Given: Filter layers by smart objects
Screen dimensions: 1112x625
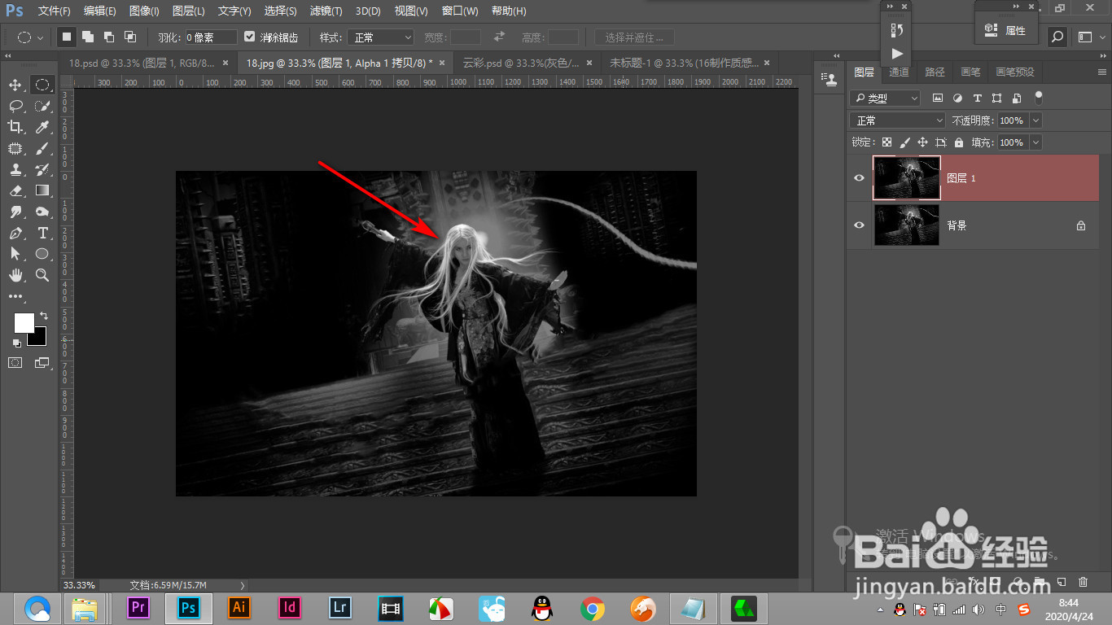Looking at the screenshot, I should [1017, 98].
